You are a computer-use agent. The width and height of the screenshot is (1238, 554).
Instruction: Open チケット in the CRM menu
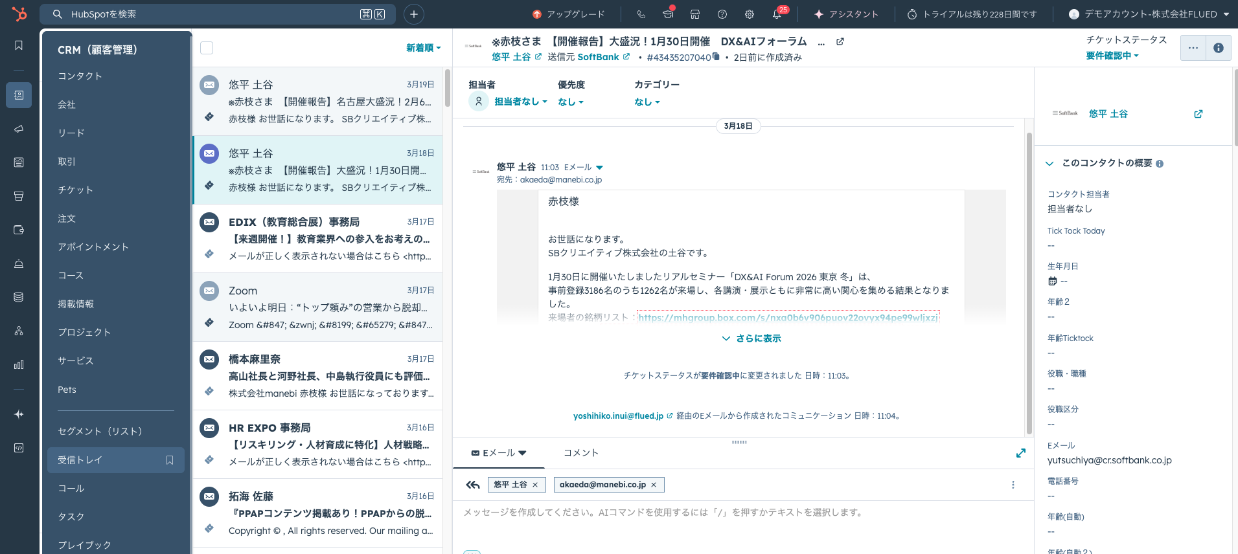pyautogui.click(x=75, y=190)
